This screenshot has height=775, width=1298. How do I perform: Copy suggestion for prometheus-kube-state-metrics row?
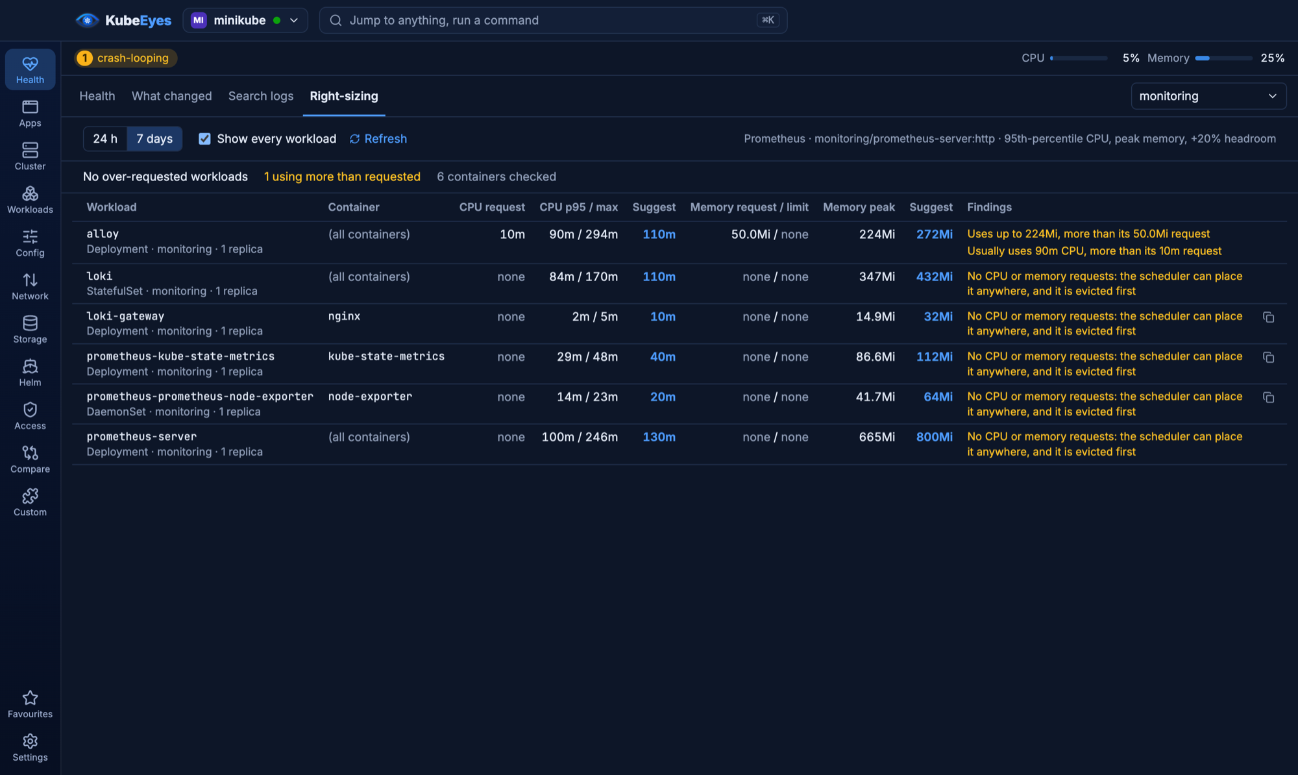coord(1268,358)
